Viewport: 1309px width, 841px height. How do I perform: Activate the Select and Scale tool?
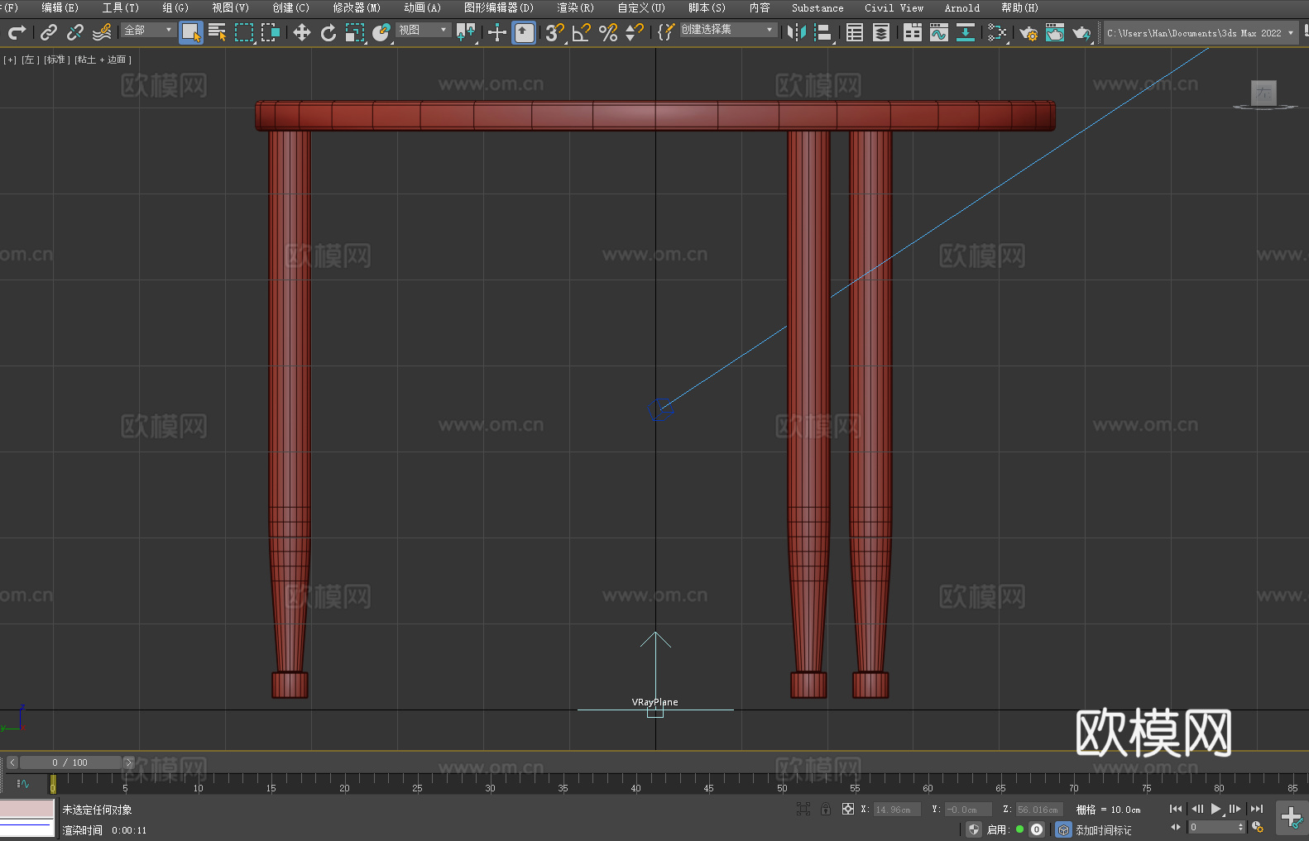355,32
